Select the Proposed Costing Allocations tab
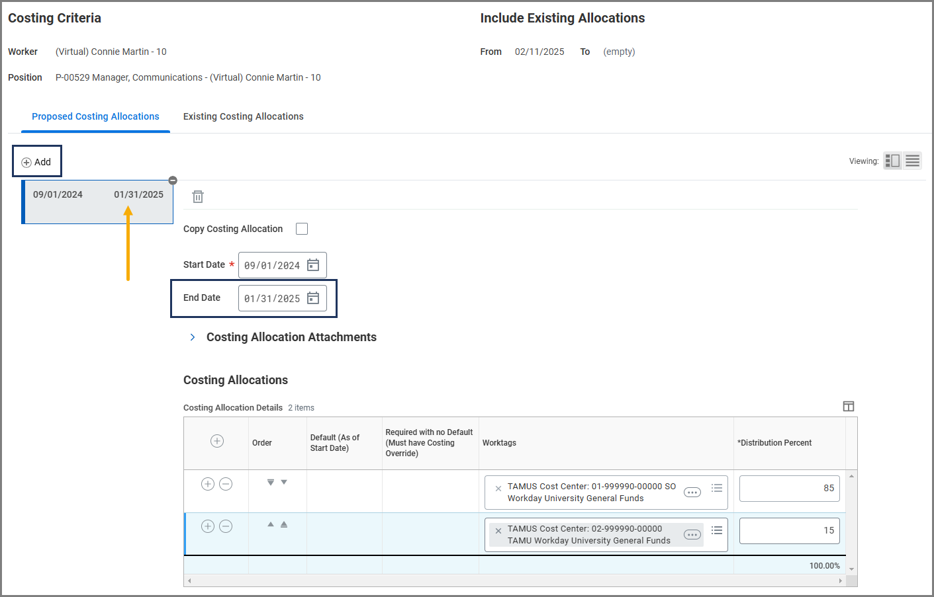The width and height of the screenshot is (934, 597). click(x=95, y=116)
